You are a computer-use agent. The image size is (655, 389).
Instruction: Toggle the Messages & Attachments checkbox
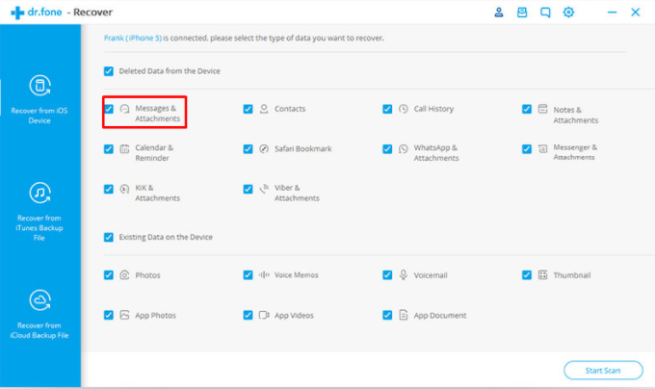tap(109, 109)
